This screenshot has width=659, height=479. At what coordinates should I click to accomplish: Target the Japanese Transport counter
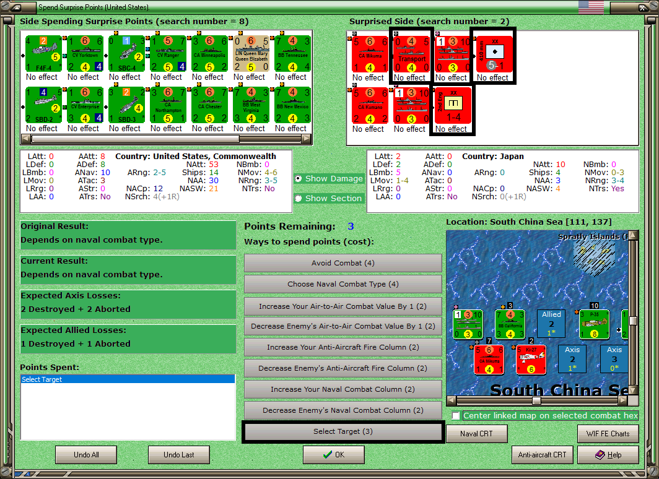pyautogui.click(x=411, y=54)
